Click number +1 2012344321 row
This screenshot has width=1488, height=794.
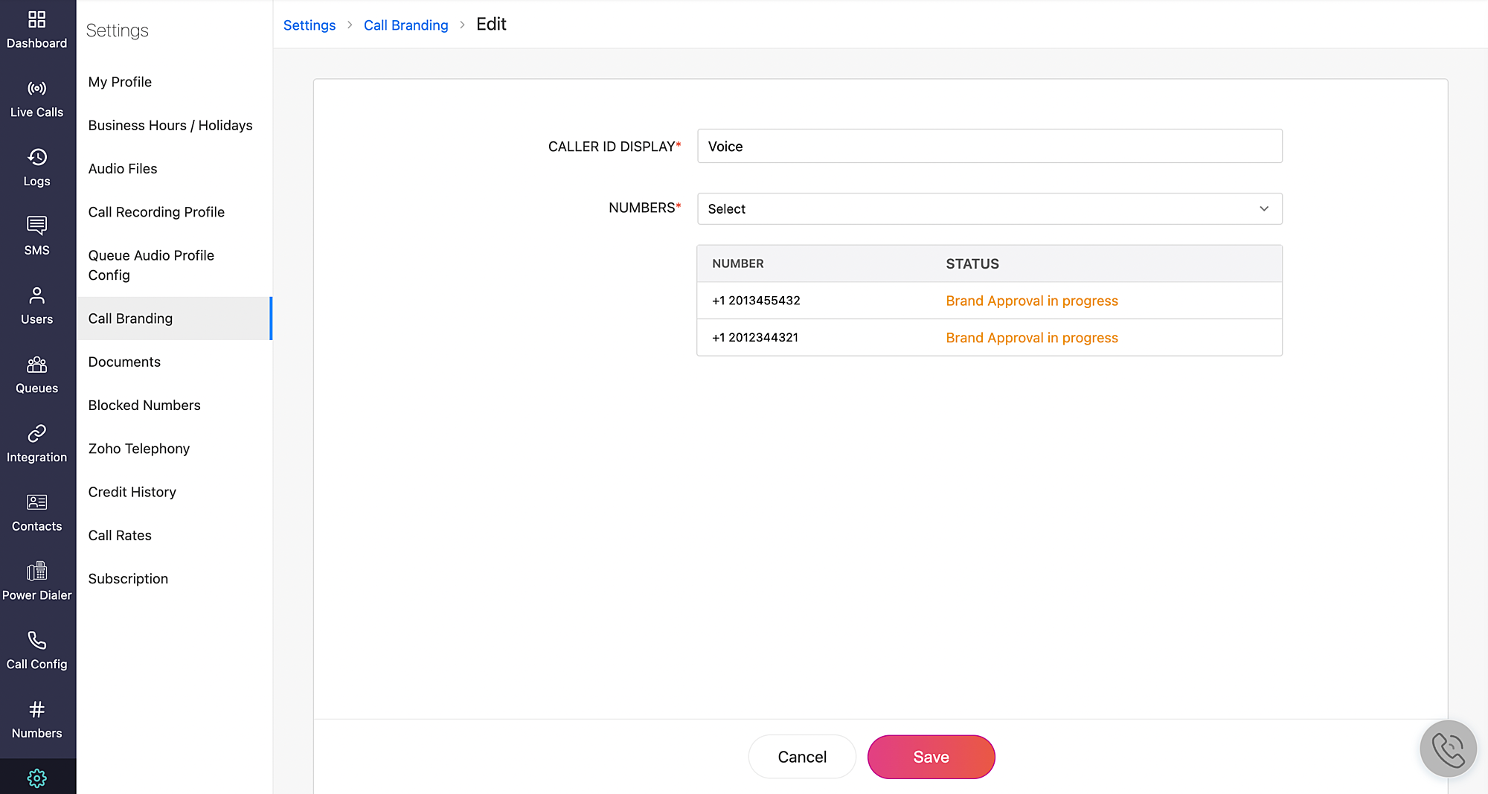[x=990, y=338]
